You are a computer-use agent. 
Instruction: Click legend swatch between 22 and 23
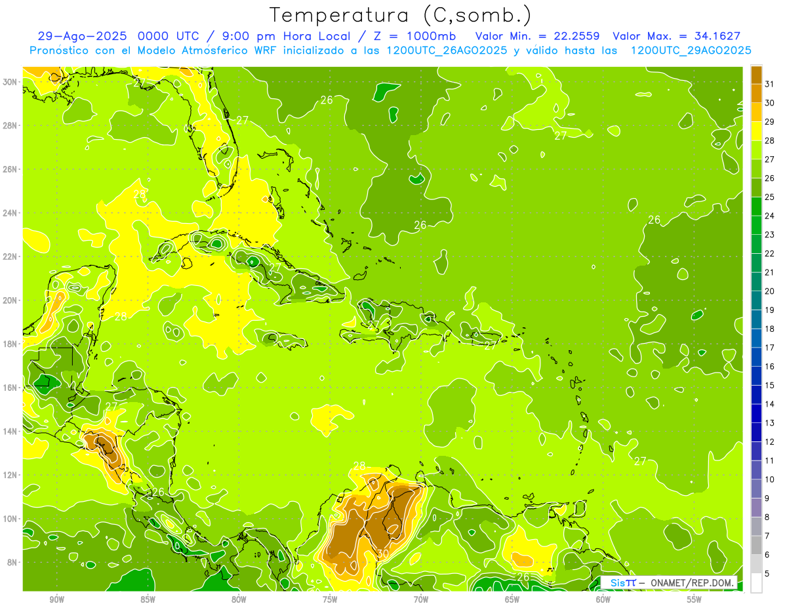point(756,244)
